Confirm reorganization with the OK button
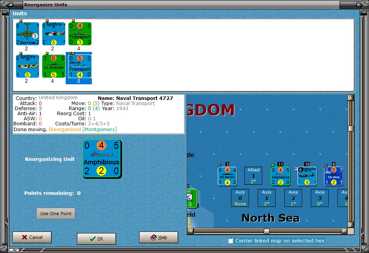 (96, 239)
